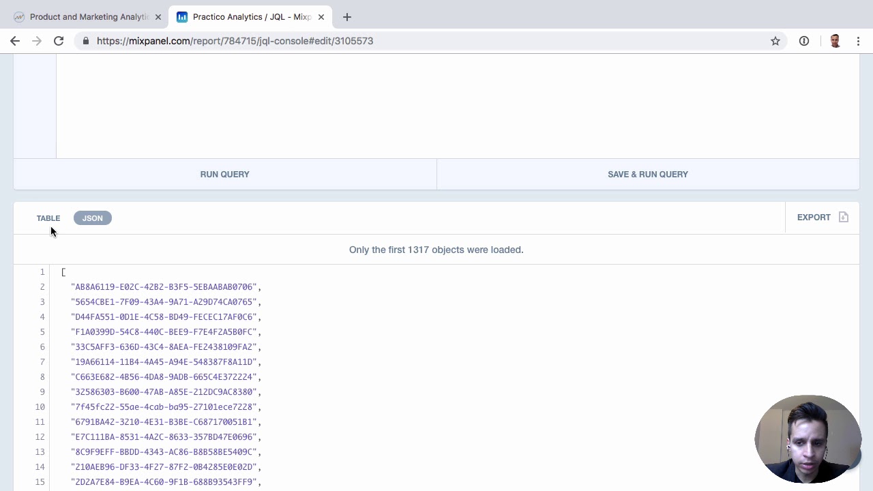Viewport: 873px width, 491px height.
Task: Reload the Mixpanel page
Action: (x=59, y=41)
